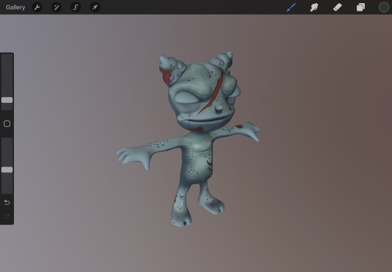
Task: Select the Eraser tool
Action: click(337, 7)
